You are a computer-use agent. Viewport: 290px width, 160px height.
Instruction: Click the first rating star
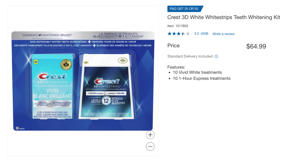pos(169,34)
